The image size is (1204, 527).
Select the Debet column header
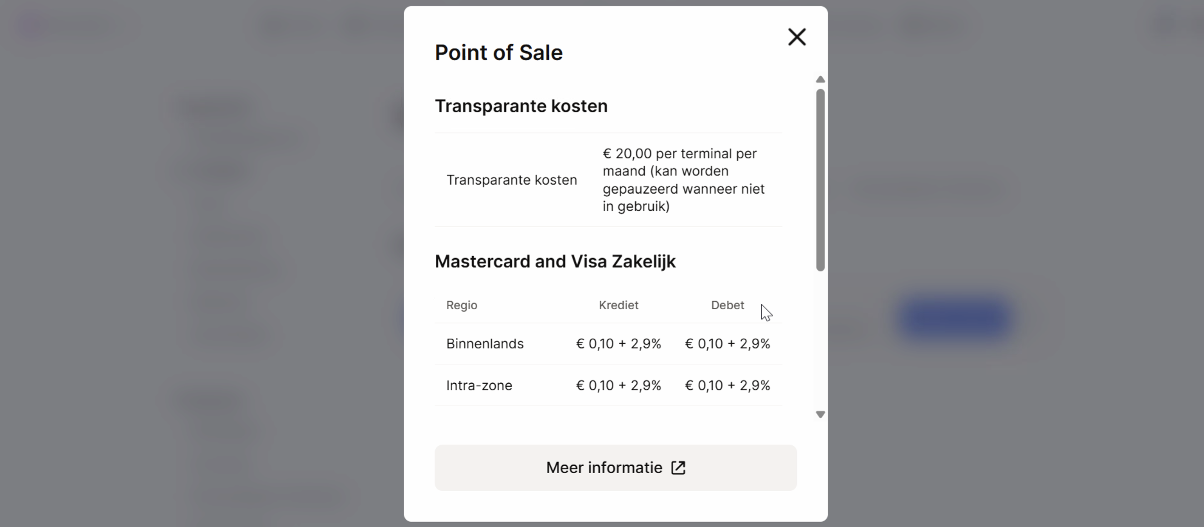(x=727, y=305)
